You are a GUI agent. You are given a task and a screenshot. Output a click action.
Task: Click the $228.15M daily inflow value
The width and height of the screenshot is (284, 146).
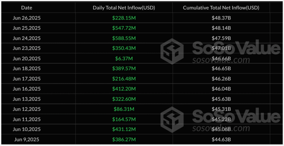point(124,18)
